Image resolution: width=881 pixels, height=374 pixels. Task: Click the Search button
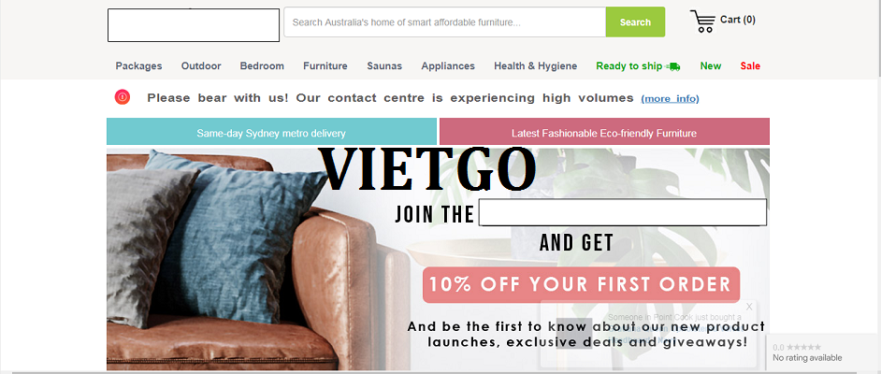[x=635, y=22]
